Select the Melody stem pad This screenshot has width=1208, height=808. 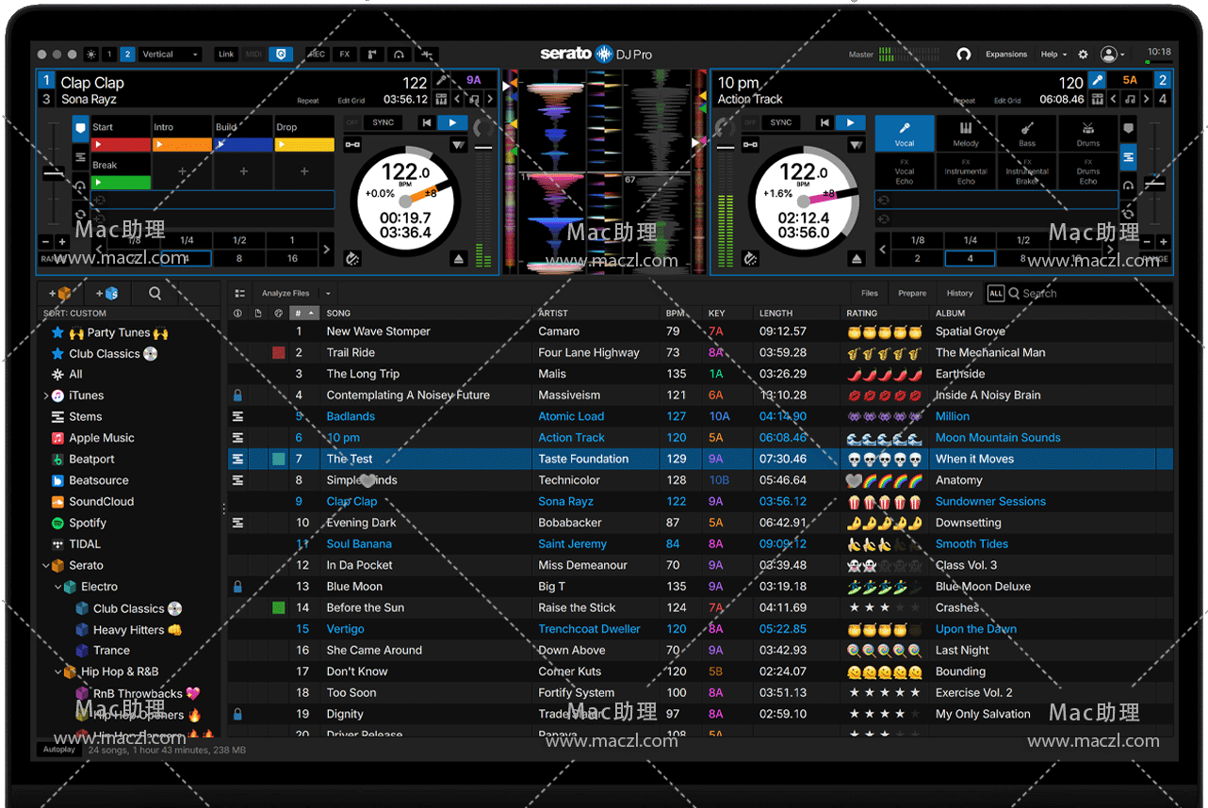[x=966, y=134]
